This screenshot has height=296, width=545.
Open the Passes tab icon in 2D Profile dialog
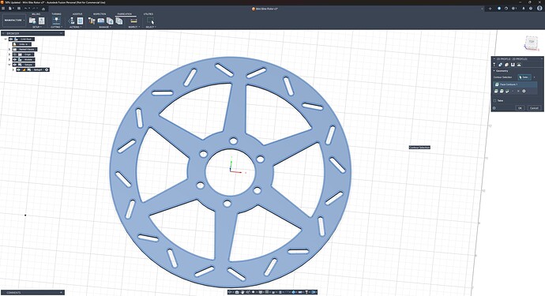pos(513,65)
